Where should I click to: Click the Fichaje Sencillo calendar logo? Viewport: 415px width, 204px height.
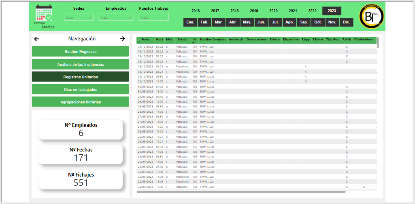44,17
